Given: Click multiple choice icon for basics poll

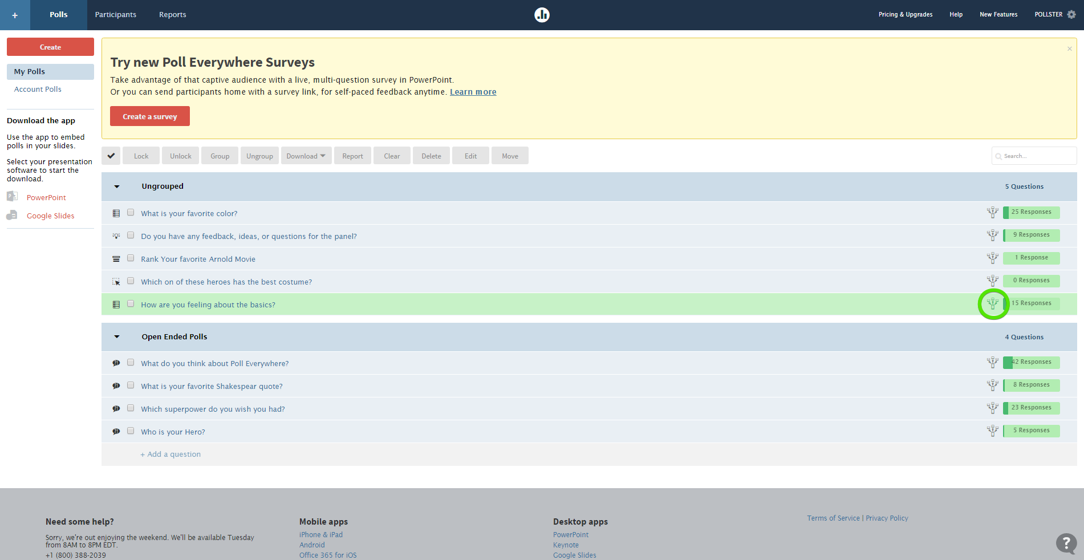Looking at the screenshot, I should [116, 305].
